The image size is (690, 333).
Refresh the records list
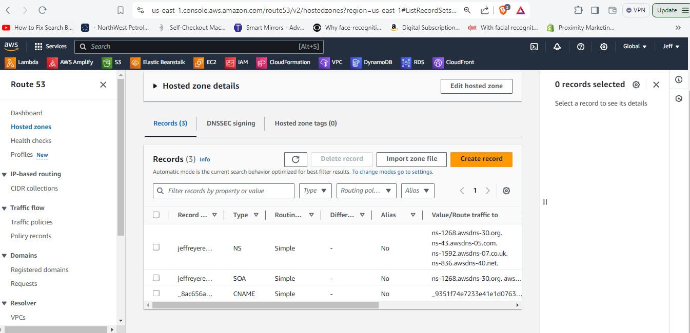pyautogui.click(x=295, y=159)
